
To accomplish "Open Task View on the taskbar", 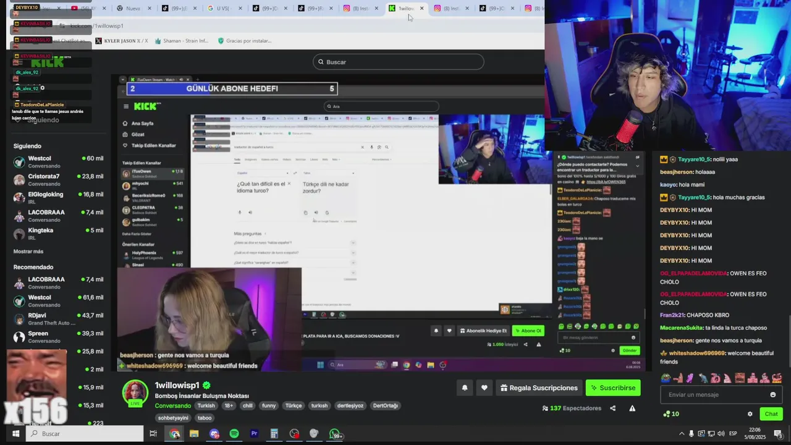I will point(153,434).
